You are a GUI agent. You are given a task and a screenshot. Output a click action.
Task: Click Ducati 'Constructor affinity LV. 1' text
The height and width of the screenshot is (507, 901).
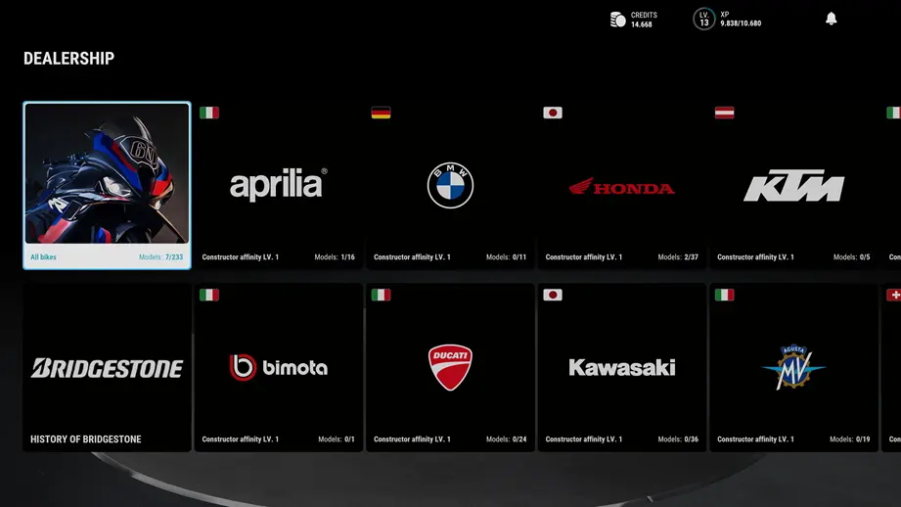coord(412,439)
